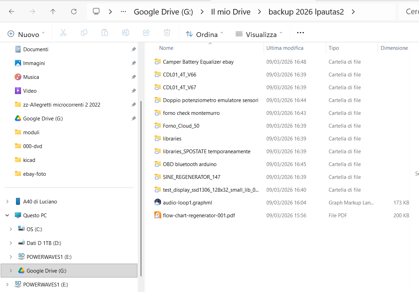Screen dimensions: 419x292
Task: Open the three-dots more options menu
Action: pos(300,33)
